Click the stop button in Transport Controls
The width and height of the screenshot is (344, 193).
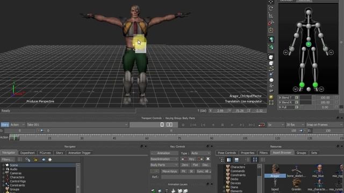click(222, 125)
